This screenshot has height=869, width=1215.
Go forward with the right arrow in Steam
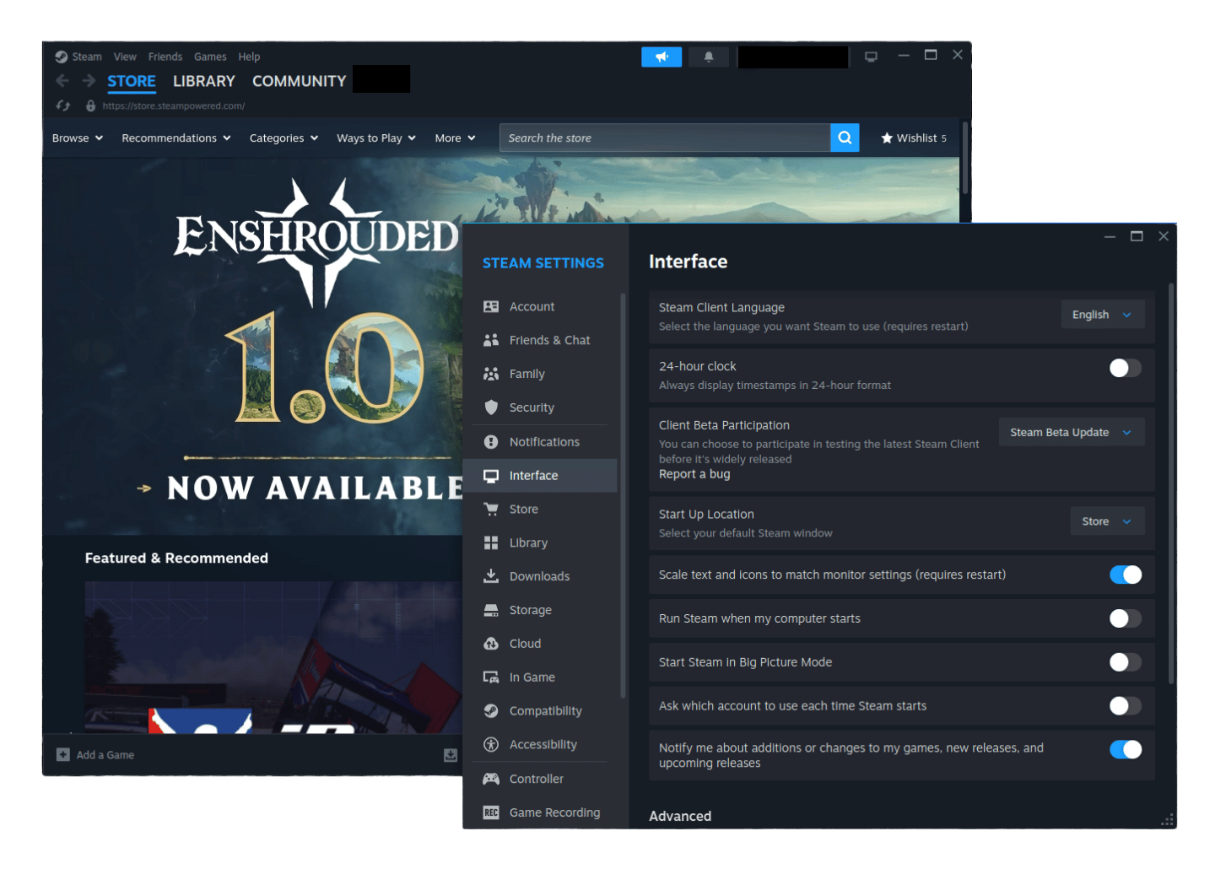click(89, 81)
